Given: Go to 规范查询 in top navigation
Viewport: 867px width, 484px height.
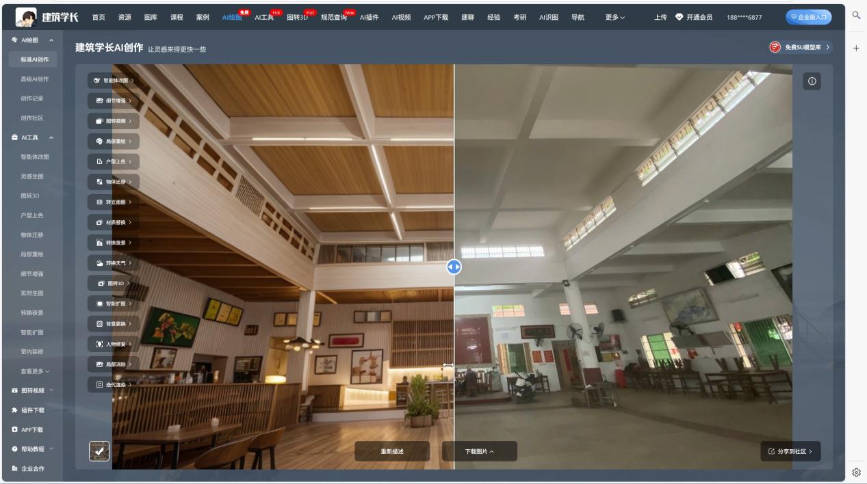Looking at the screenshot, I should [334, 17].
